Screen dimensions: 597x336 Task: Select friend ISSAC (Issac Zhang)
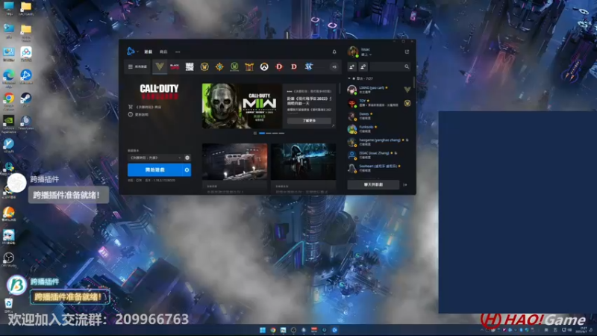[379, 155]
